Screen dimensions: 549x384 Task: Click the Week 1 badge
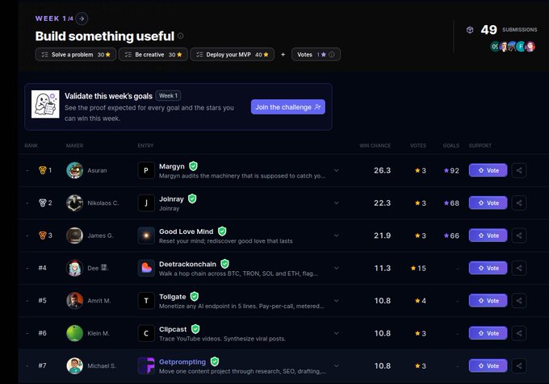point(169,96)
